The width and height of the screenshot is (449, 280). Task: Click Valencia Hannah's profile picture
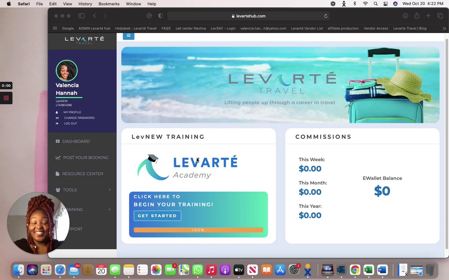67,70
